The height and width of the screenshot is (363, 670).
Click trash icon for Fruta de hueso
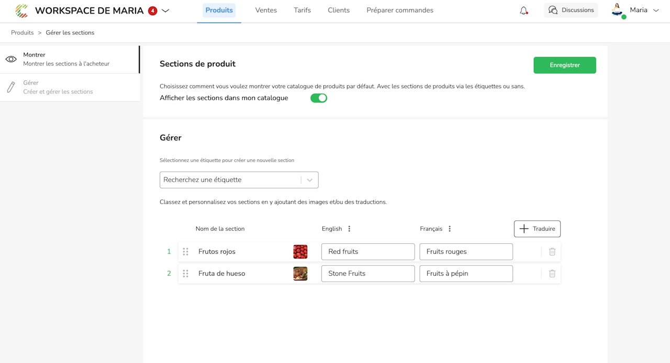552,274
